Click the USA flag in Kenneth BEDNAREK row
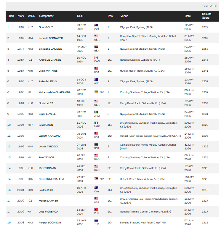This screenshot has height=227, width=221. [x=96, y=36]
